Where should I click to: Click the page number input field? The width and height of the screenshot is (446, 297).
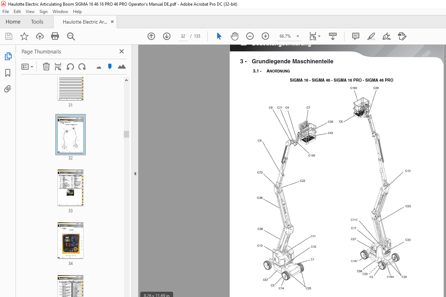[183, 36]
